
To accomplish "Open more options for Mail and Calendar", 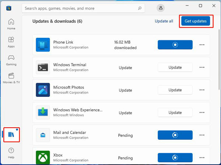I will (x=202, y=135).
